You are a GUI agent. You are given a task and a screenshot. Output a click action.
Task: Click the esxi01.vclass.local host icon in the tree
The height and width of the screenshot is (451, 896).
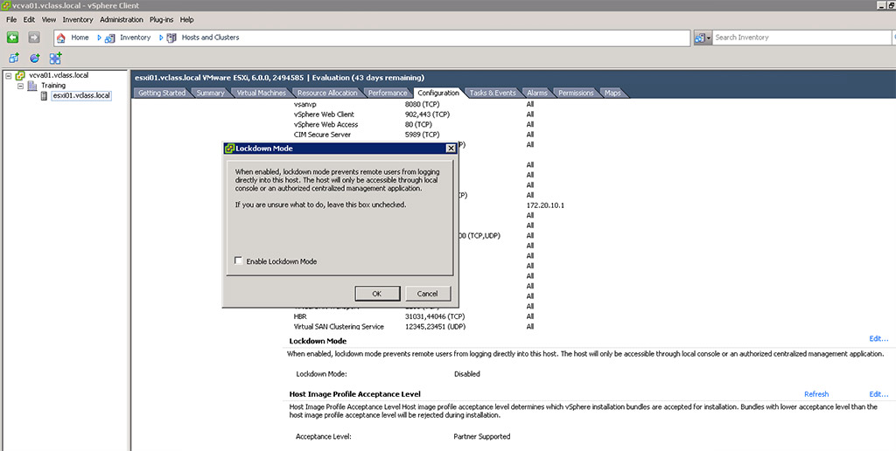pos(44,96)
